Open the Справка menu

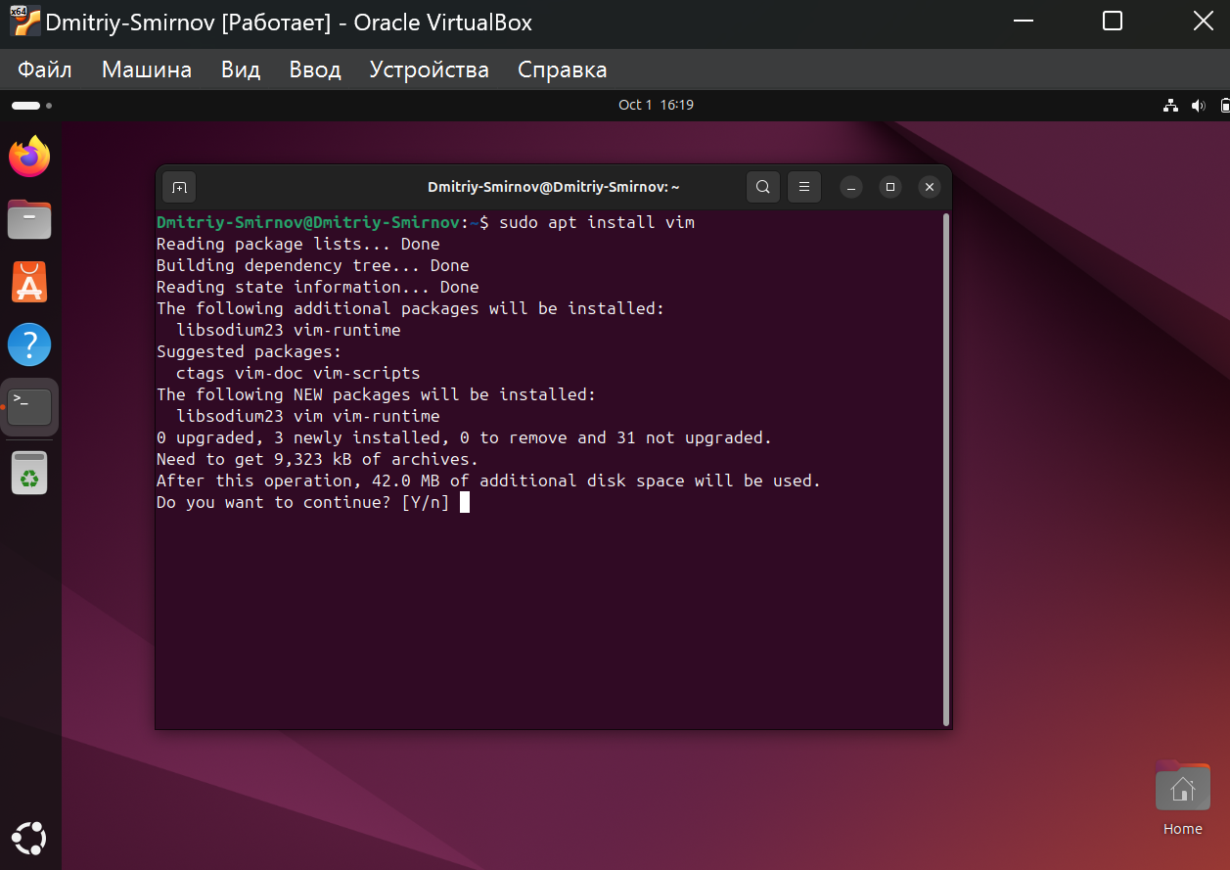click(x=563, y=69)
